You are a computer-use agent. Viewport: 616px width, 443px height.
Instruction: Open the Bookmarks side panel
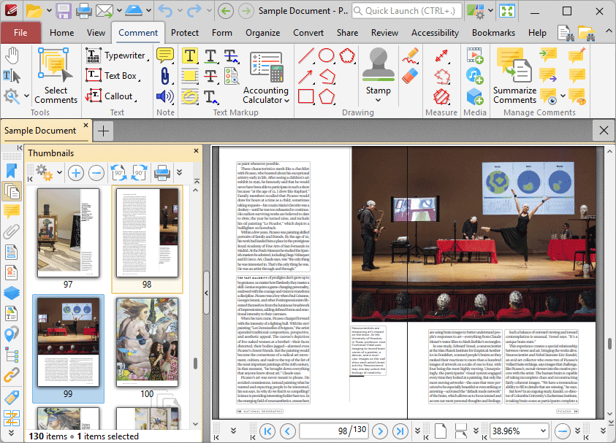coord(11,171)
